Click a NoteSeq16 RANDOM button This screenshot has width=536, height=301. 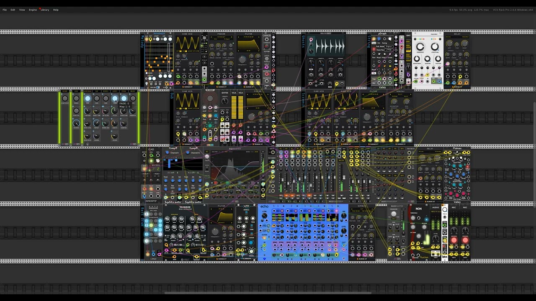[x=150, y=78]
